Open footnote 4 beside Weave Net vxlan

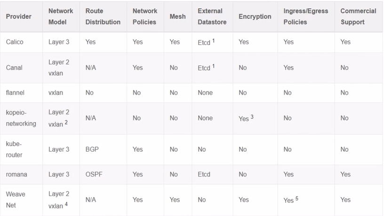point(66,204)
